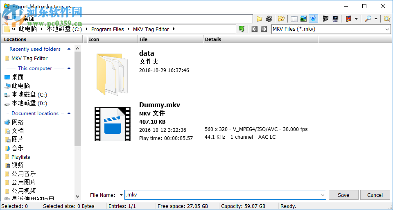Click the « chevron at breadcrumb start

(x=14, y=29)
